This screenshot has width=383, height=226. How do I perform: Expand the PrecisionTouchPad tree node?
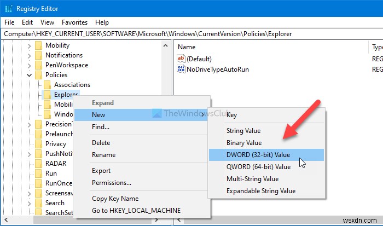click(30, 125)
